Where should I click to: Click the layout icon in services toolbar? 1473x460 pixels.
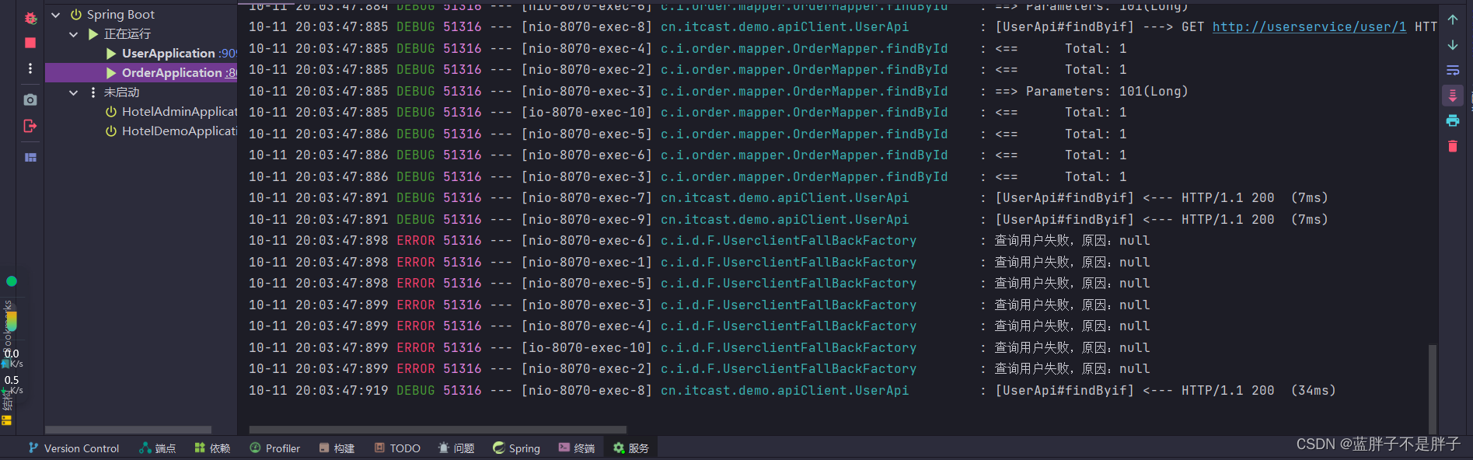(x=30, y=158)
